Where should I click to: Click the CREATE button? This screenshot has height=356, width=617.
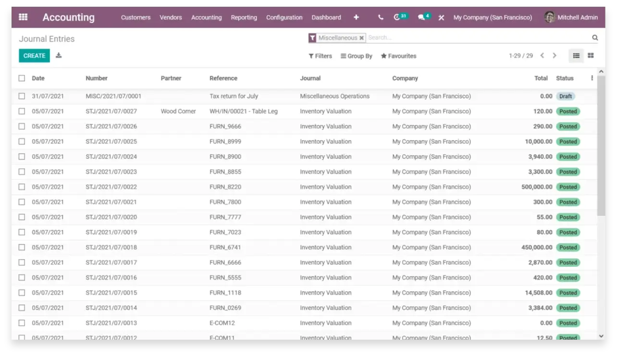tap(34, 56)
